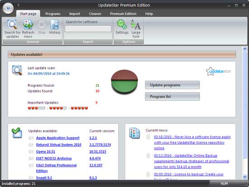Click version 4.0.474 link
The width and height of the screenshot is (249, 187).
click(x=95, y=158)
